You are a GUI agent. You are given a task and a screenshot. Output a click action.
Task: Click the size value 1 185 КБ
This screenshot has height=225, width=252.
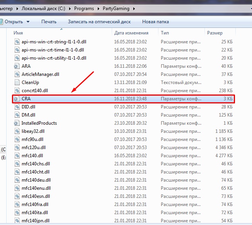[224, 131]
